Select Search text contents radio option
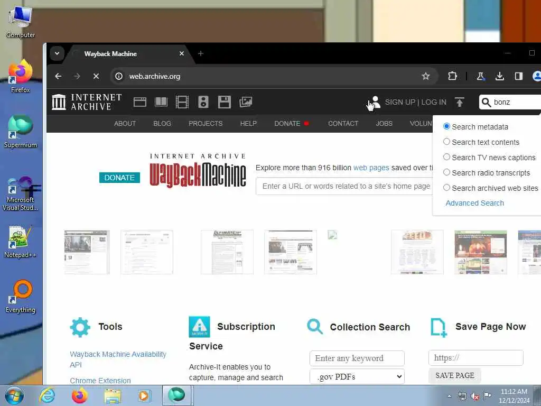541x406 pixels. tap(446, 142)
